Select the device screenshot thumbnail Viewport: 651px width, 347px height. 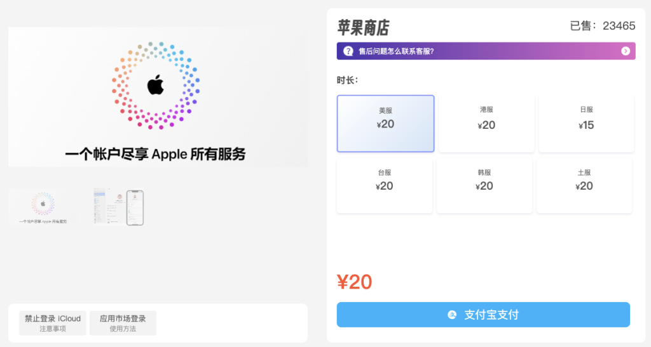(119, 207)
